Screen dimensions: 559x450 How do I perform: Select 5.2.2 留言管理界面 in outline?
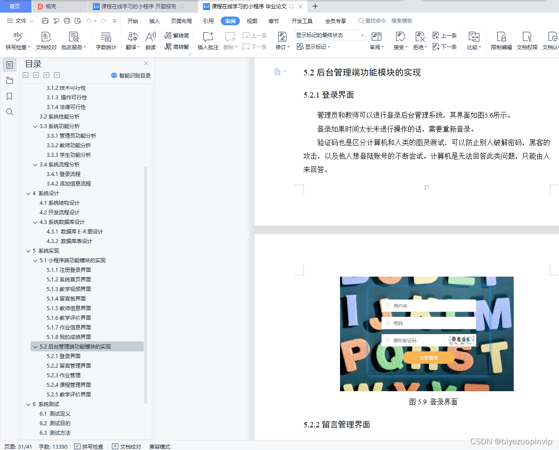[x=69, y=366]
